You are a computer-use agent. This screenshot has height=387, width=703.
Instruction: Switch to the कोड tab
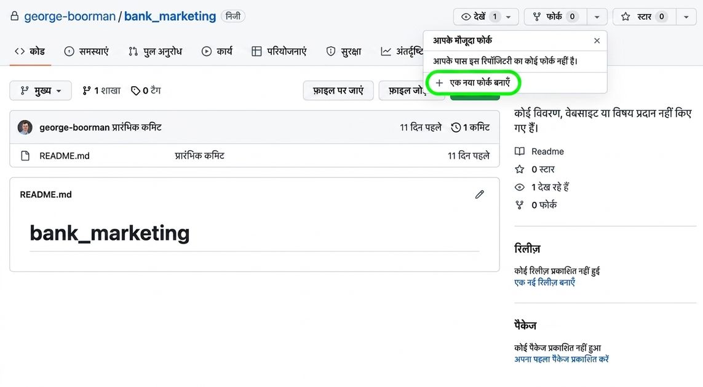tap(30, 52)
